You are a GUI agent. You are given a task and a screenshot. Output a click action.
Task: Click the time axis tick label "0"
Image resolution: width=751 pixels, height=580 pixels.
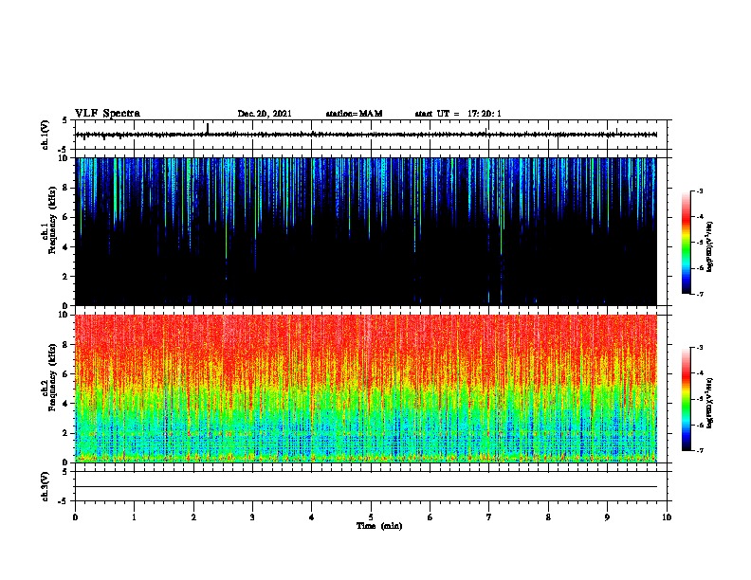tap(75, 517)
